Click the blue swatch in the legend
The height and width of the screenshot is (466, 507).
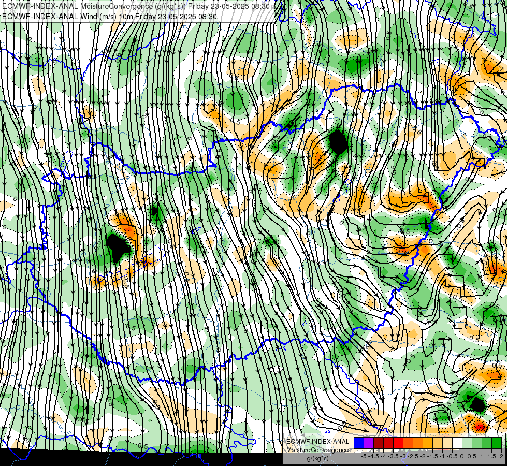359,443
